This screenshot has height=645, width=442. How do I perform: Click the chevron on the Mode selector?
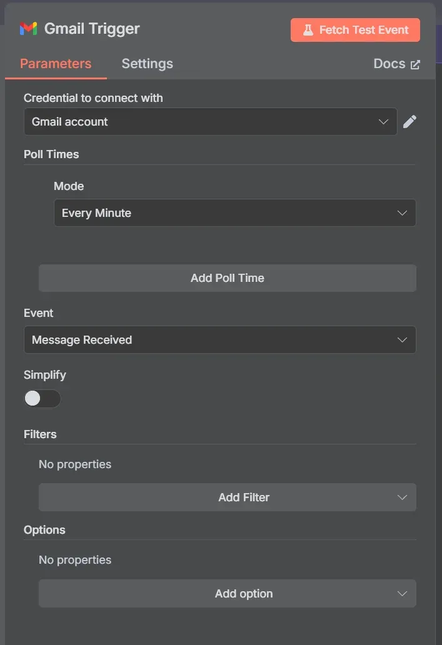[x=402, y=212]
